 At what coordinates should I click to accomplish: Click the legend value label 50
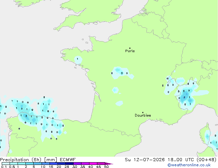pyautogui.click(x=106, y=167)
